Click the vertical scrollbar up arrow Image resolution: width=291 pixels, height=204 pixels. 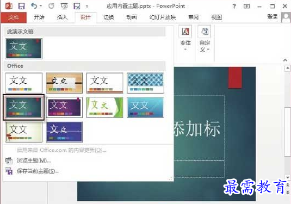tap(288, 68)
